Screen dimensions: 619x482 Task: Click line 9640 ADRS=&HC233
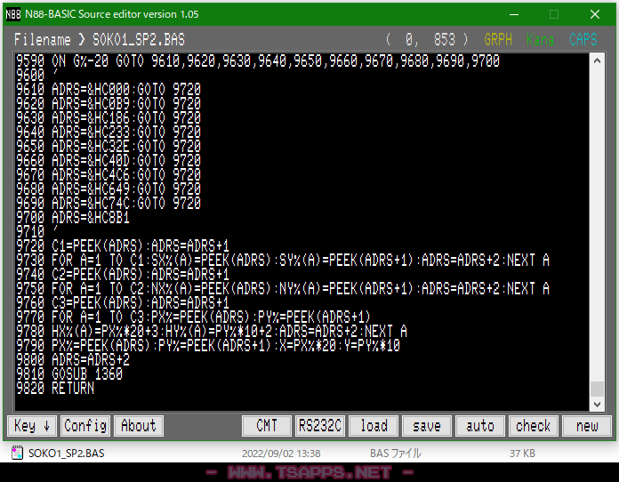click(109, 132)
